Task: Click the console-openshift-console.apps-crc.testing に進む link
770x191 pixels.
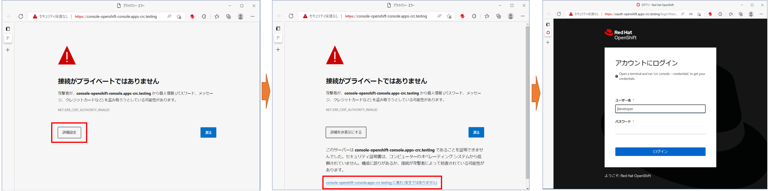Action: pyautogui.click(x=381, y=183)
